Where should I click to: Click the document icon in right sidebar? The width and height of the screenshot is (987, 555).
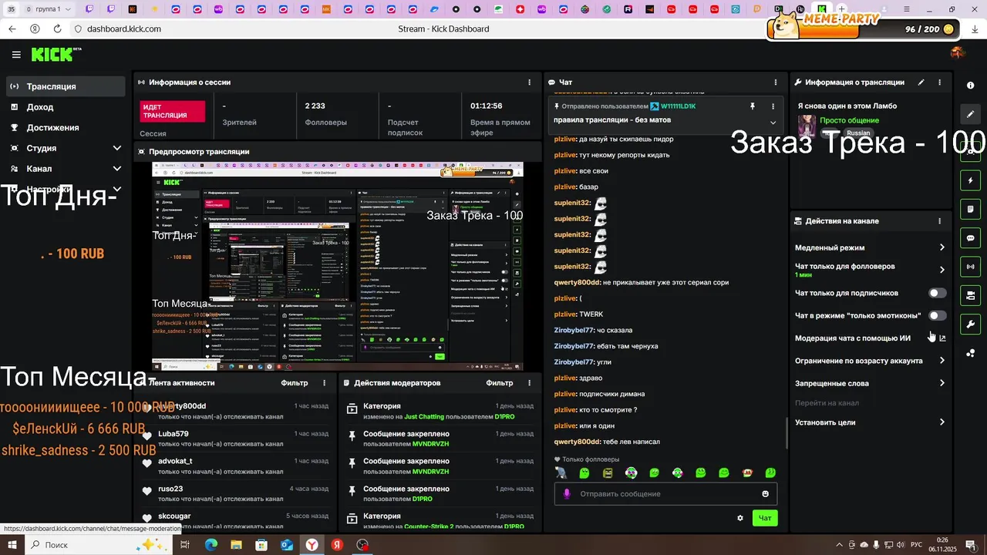(971, 209)
